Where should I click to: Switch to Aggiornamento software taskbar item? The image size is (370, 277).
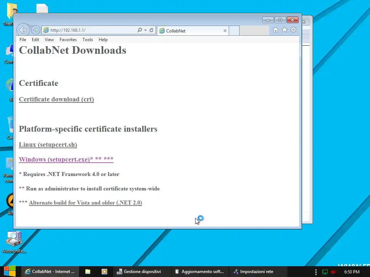tap(199, 272)
